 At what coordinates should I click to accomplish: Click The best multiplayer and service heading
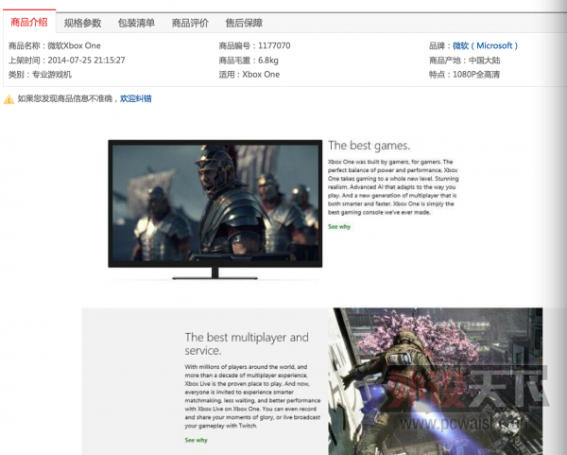[x=247, y=344]
